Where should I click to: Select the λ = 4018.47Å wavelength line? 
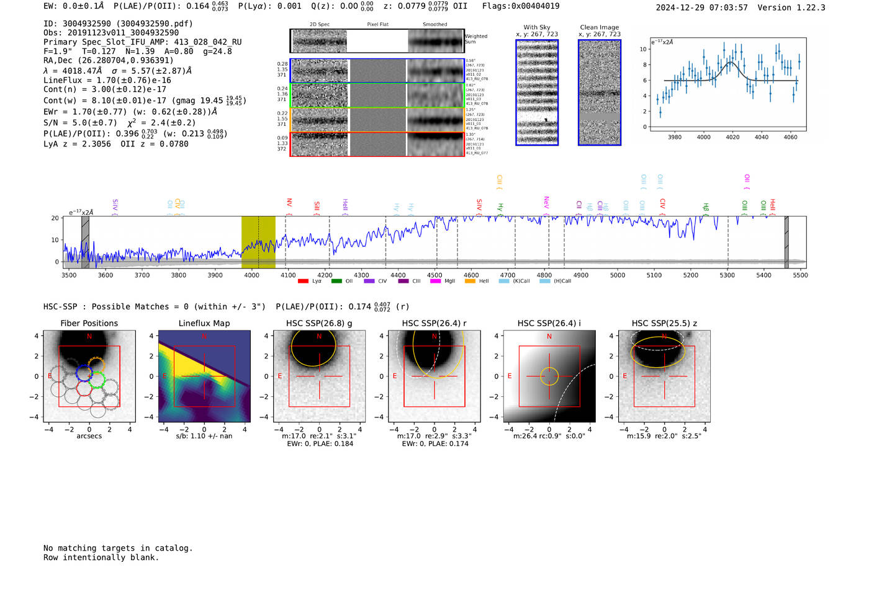[118, 71]
